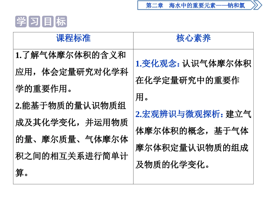Click the line '摩尔体积定量认识物质的组成'
263x197 pixels.
[192, 148]
